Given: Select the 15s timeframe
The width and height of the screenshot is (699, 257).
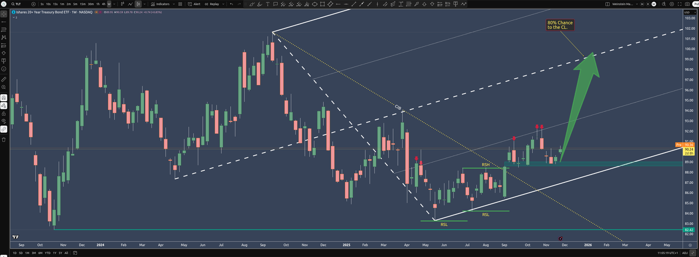Looking at the screenshot, I should [x=55, y=4].
